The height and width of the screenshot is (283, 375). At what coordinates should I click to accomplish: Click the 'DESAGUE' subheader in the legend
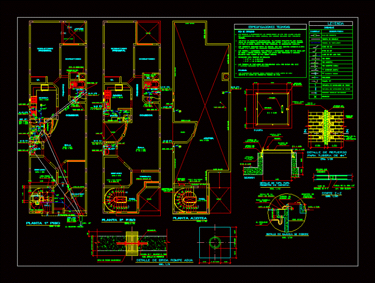tap(329, 28)
